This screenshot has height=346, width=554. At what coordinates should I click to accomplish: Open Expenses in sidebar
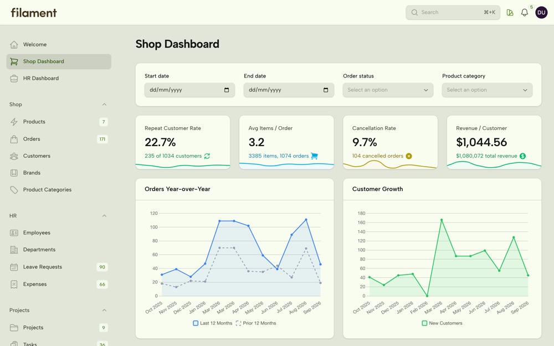click(x=59, y=284)
